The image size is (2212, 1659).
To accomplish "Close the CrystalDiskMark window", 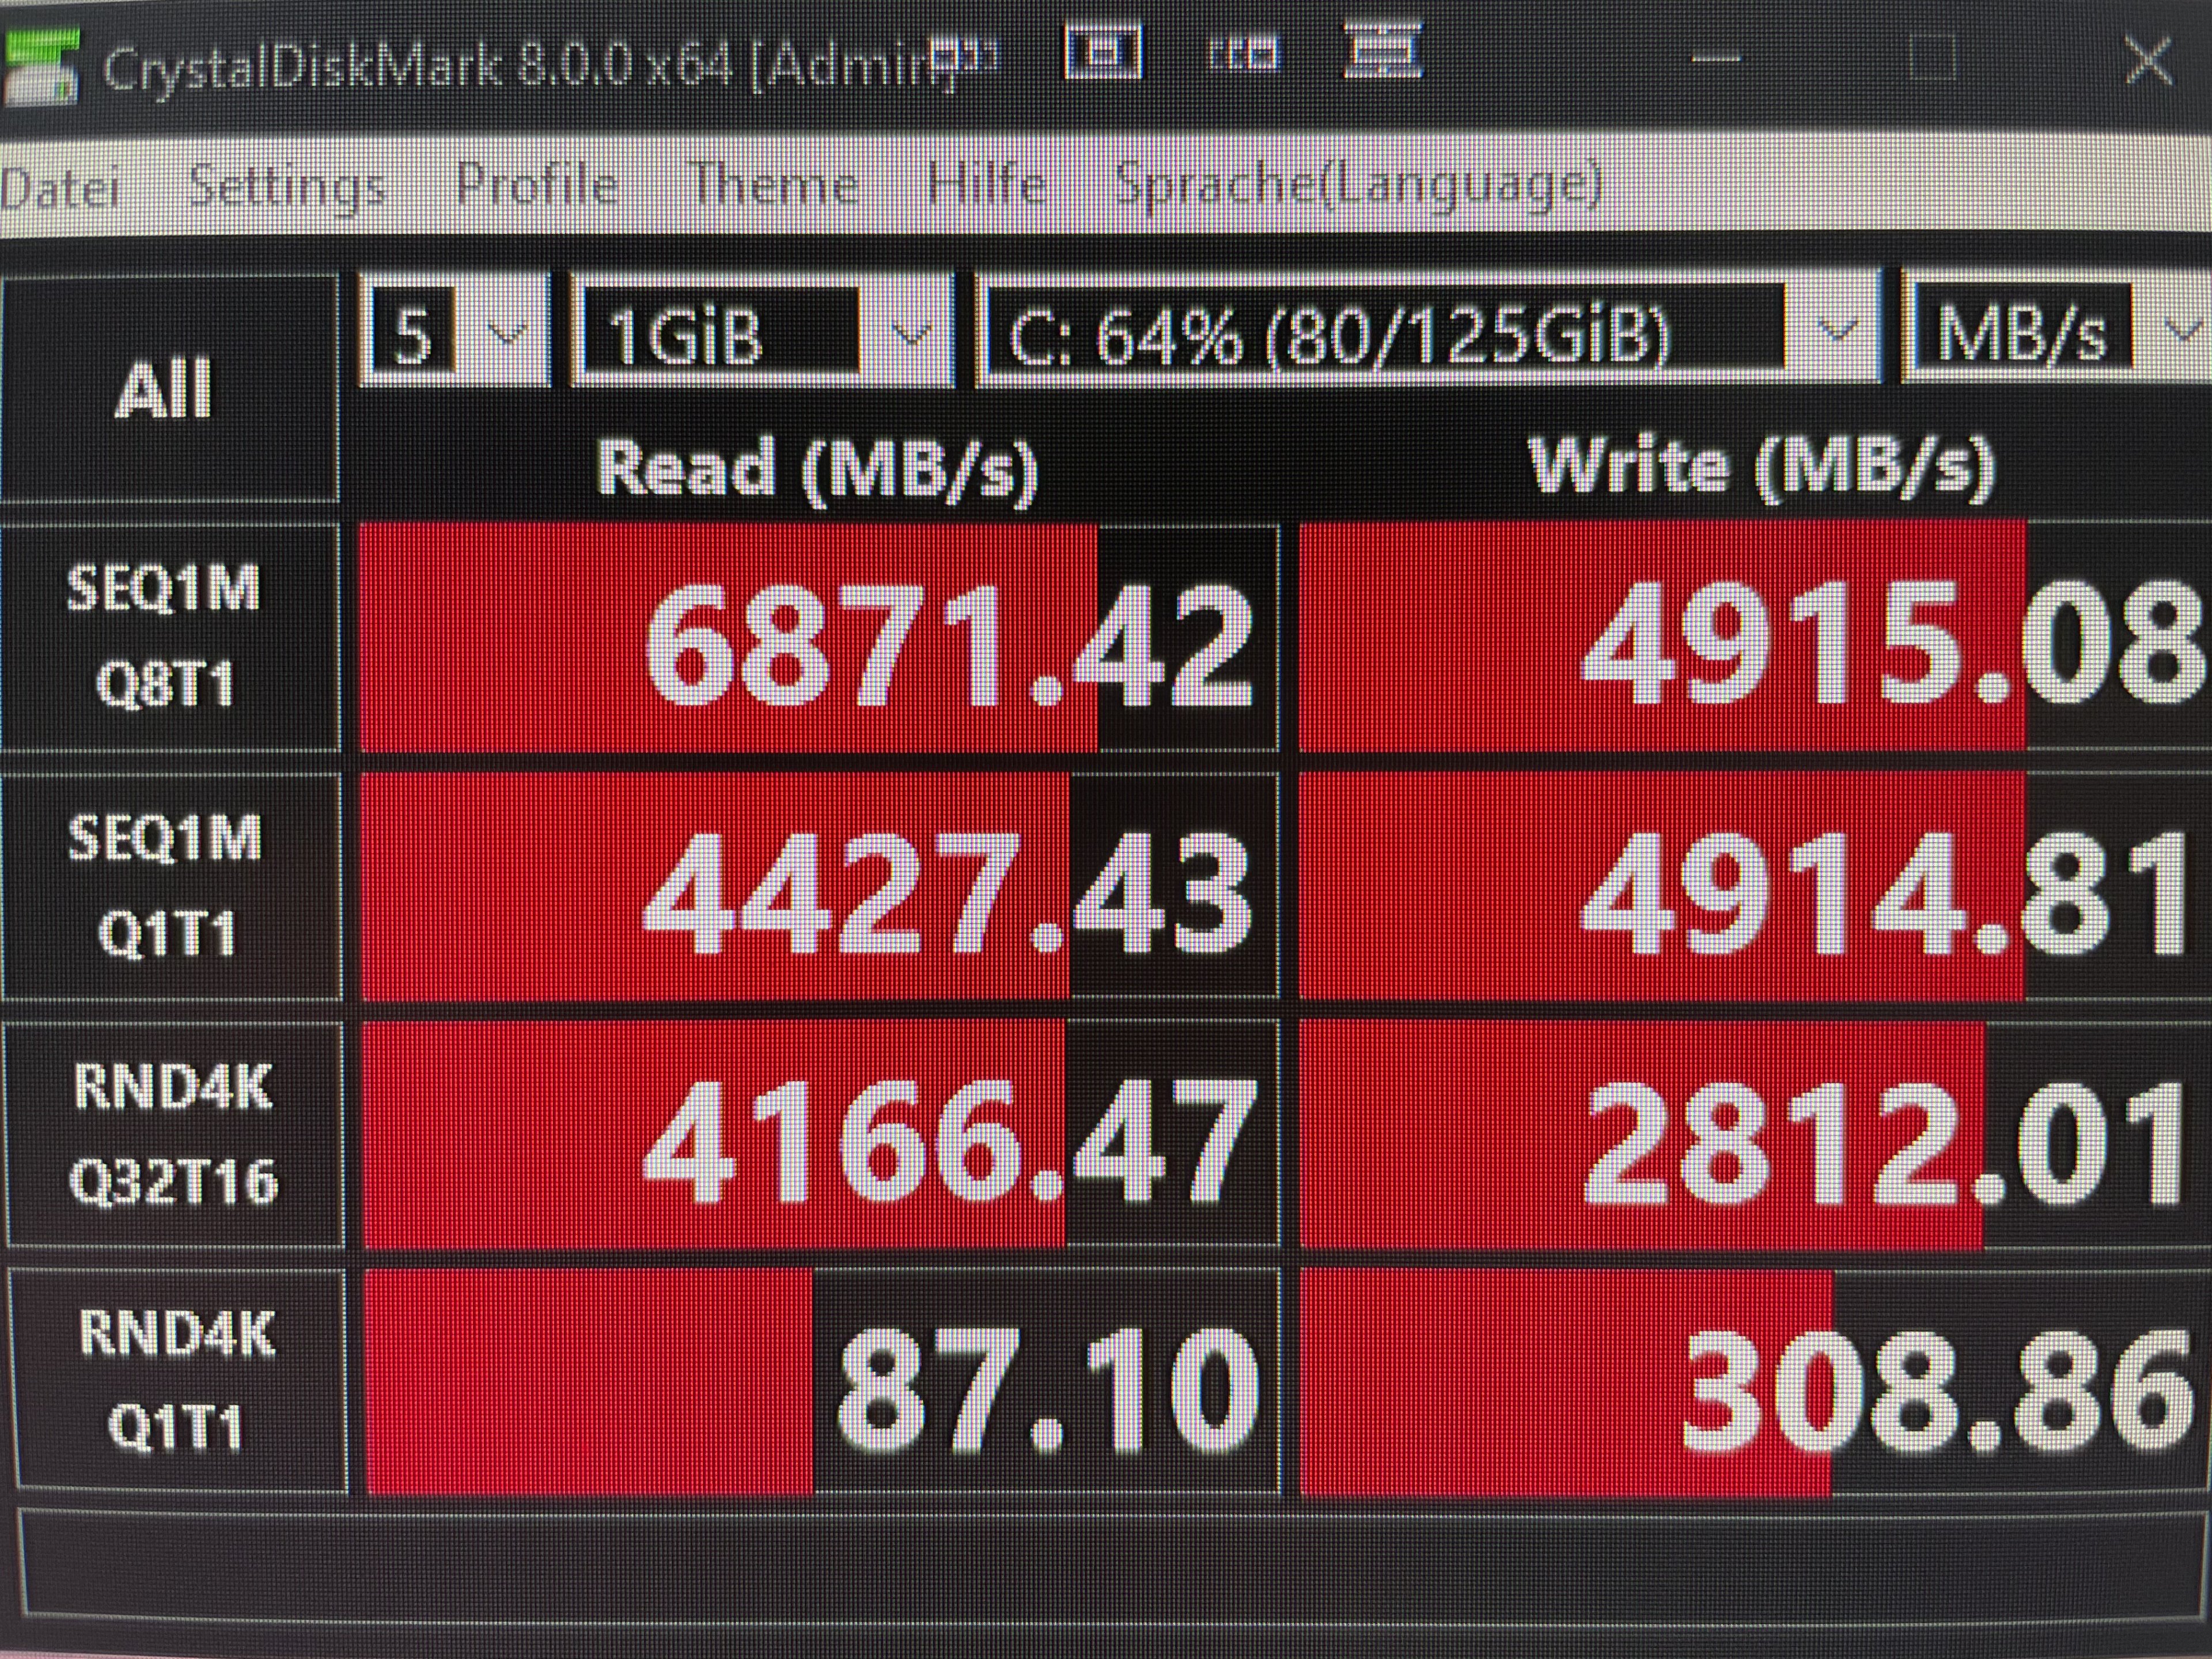I will (2149, 60).
